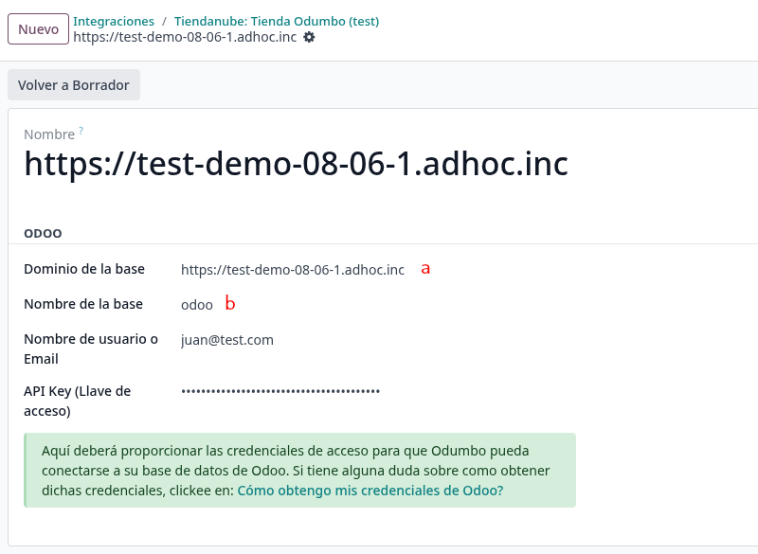This screenshot has height=554, width=758.
Task: Open the Integraciones breadcrumb link
Action: pyautogui.click(x=114, y=21)
